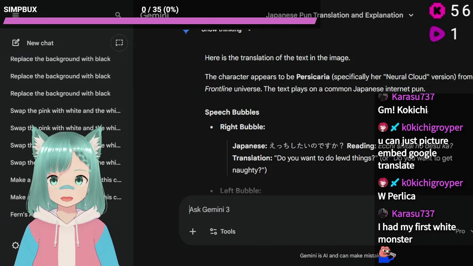Click the Gemini logo title
The height and width of the screenshot is (266, 473).
(x=154, y=16)
